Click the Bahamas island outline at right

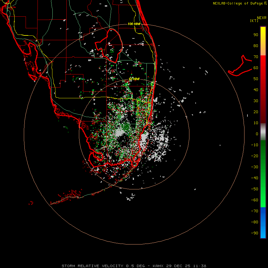coord(240,66)
